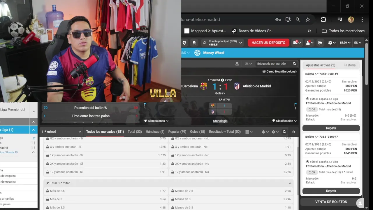Open the markets settings gear icon

coord(275,132)
